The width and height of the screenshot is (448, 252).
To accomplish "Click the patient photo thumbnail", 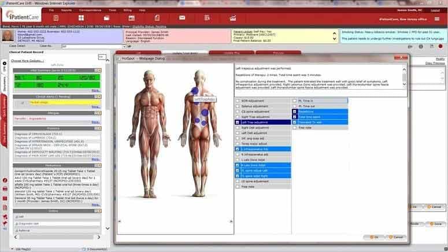I will click(8, 35).
